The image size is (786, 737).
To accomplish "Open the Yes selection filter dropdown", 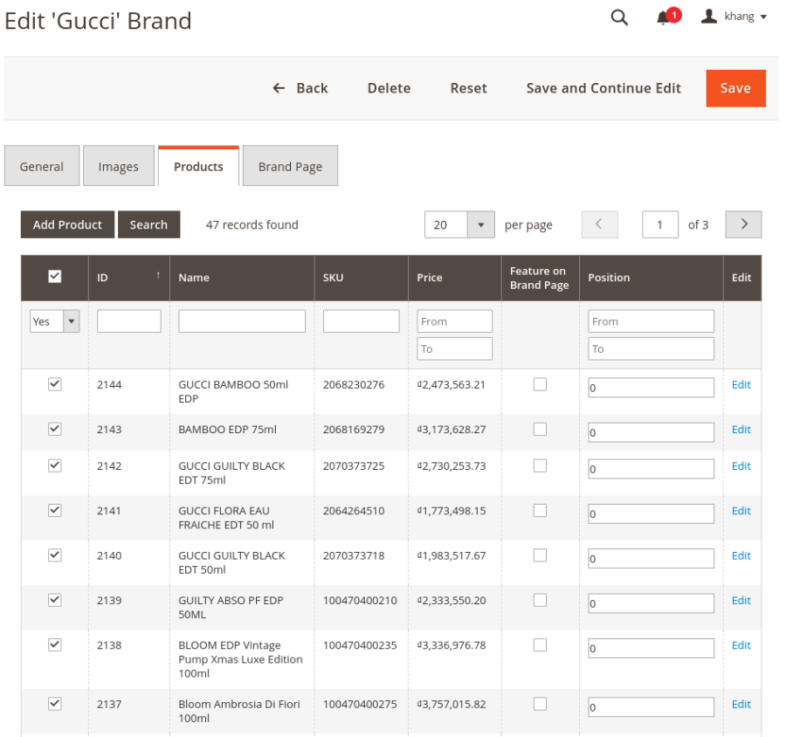I will coord(55,321).
